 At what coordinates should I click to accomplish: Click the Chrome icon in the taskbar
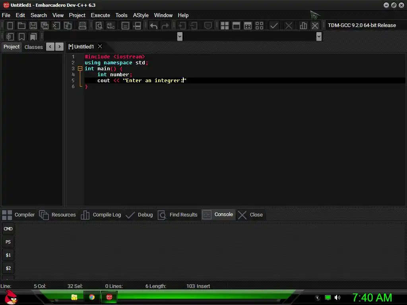92,297
